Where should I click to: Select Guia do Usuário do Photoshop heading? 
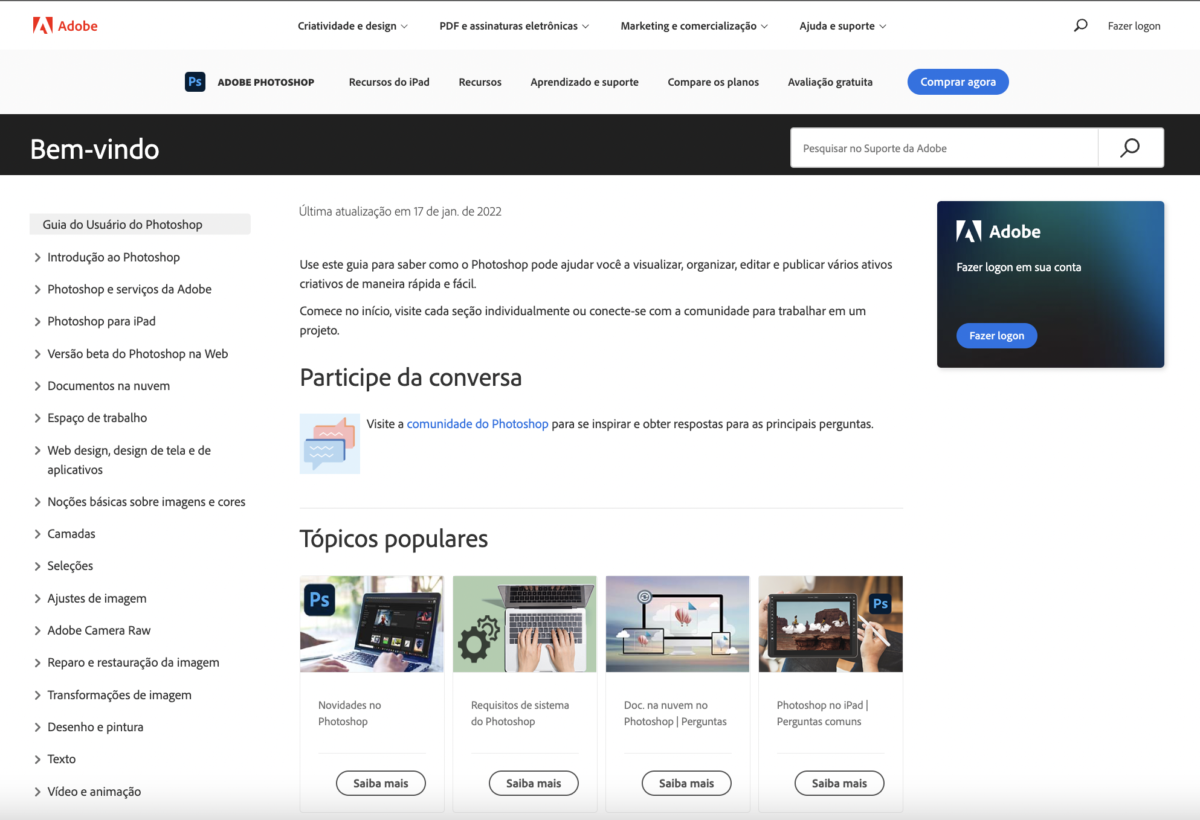pos(140,224)
